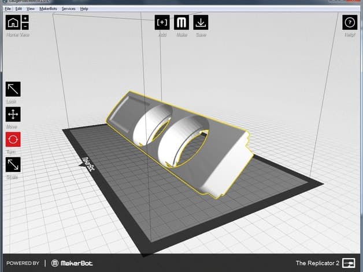Open the Edit menu
This screenshot has height=272, width=363.
tap(18, 9)
